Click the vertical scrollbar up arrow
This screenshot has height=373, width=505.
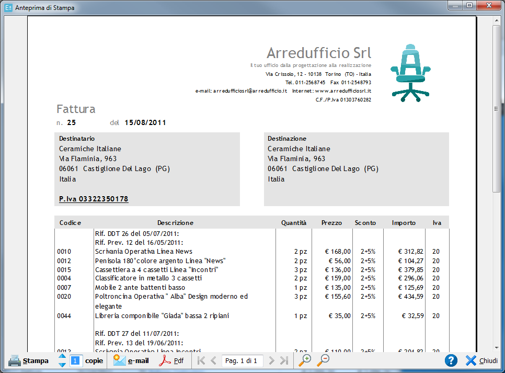pos(497,20)
